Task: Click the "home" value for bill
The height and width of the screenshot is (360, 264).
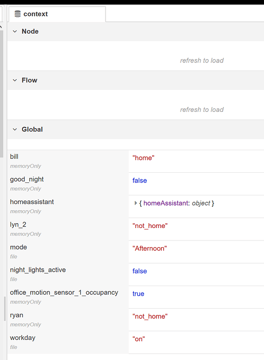Action: coord(143,158)
